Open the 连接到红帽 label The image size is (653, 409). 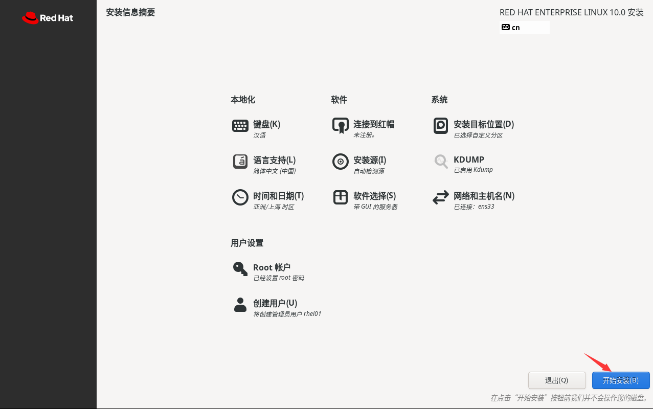[x=374, y=124]
